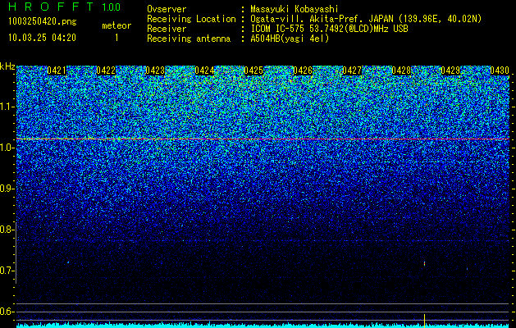This screenshot has width=516, height=328.
Task: Click the 0.6 kHz axis label
Action: tap(7, 312)
